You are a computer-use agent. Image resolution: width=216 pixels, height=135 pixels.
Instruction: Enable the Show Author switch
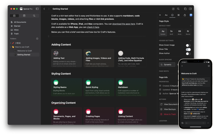coord(188,53)
